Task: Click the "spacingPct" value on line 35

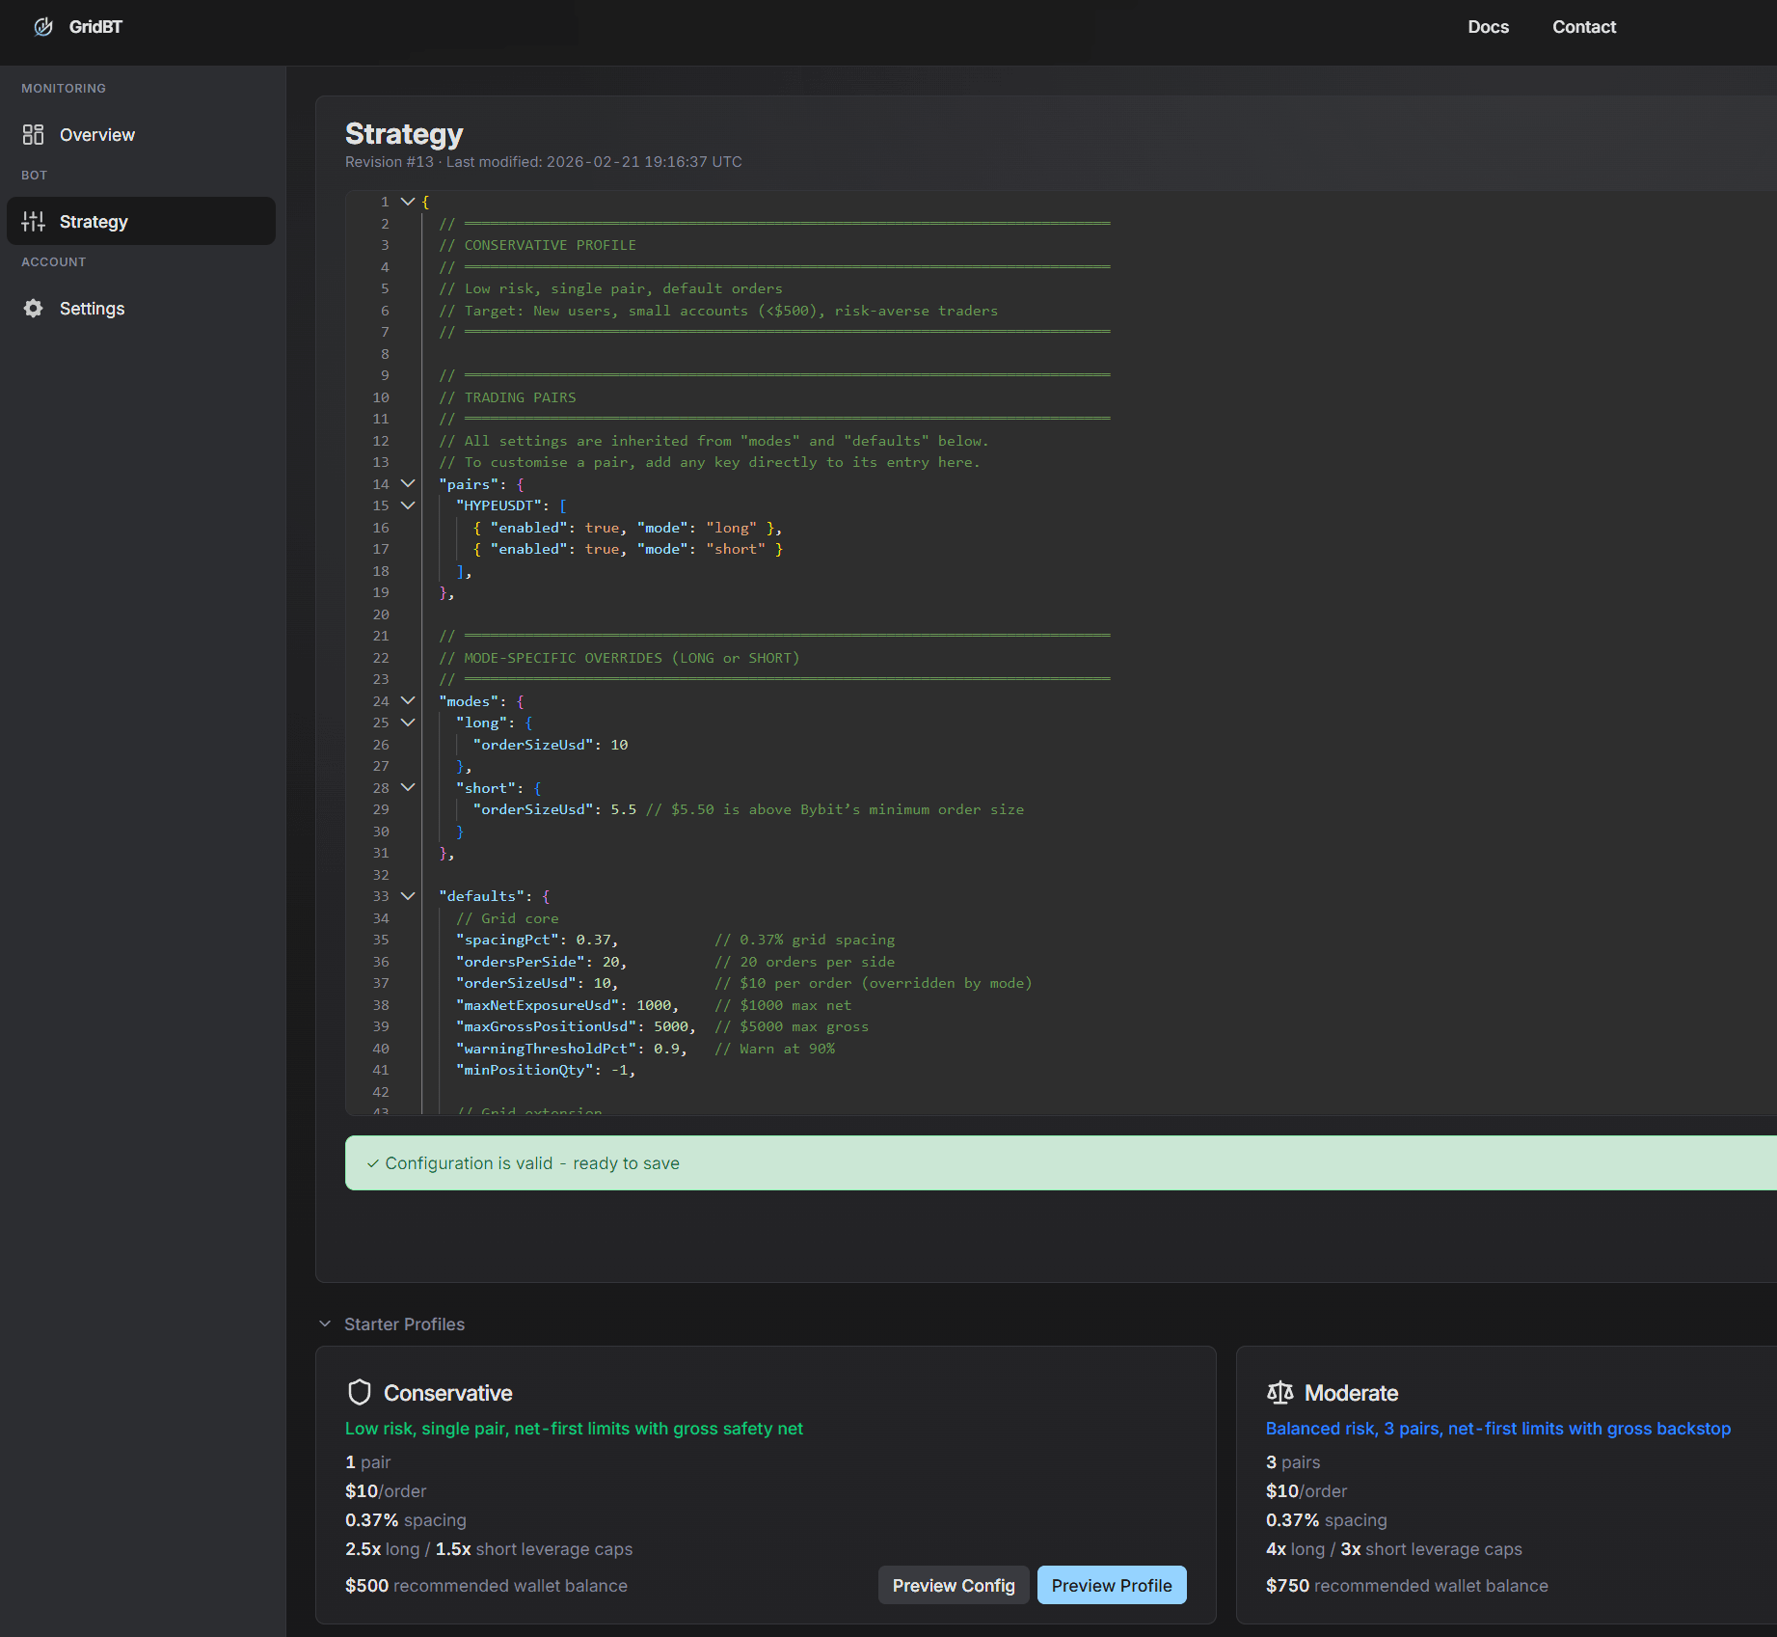Action: pos(593,940)
